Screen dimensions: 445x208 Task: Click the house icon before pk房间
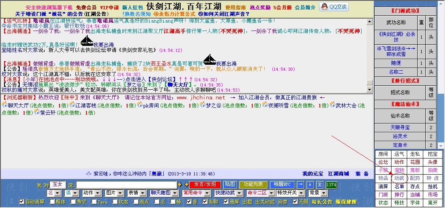coord(140,105)
